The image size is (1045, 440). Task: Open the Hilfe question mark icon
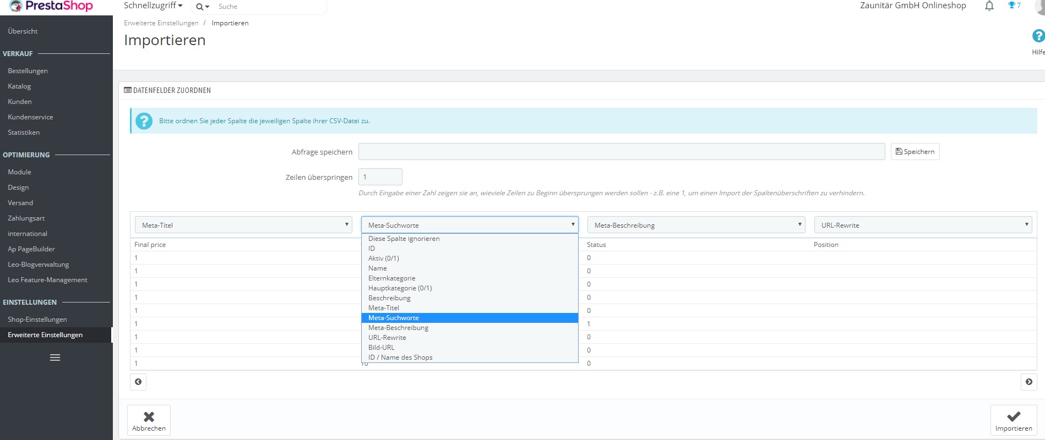(1038, 36)
